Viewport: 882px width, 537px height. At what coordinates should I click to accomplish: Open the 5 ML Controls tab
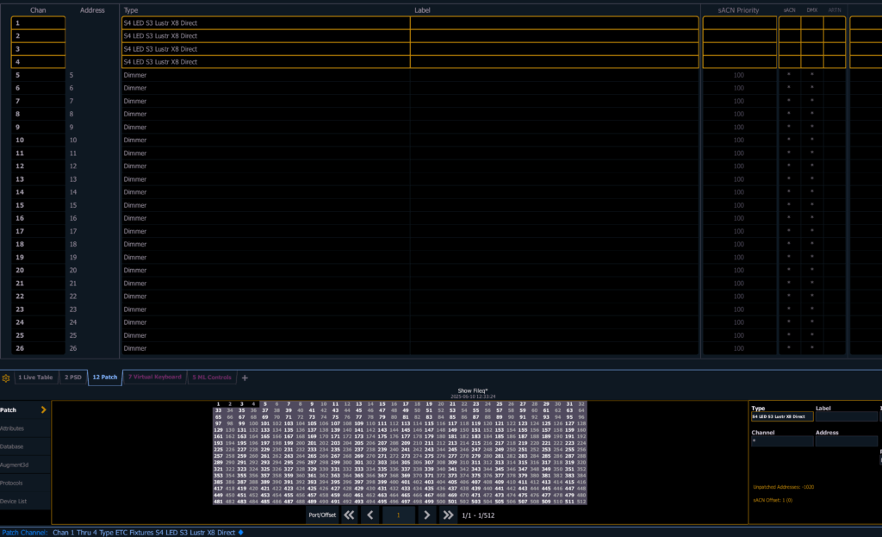click(212, 378)
